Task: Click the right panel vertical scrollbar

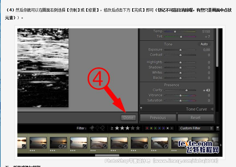Action: [x=217, y=47]
